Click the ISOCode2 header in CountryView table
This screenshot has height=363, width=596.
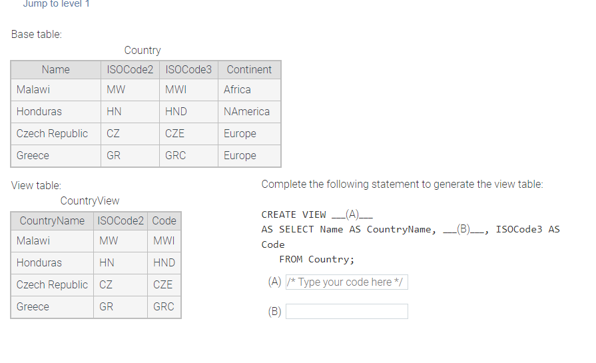[x=121, y=221]
